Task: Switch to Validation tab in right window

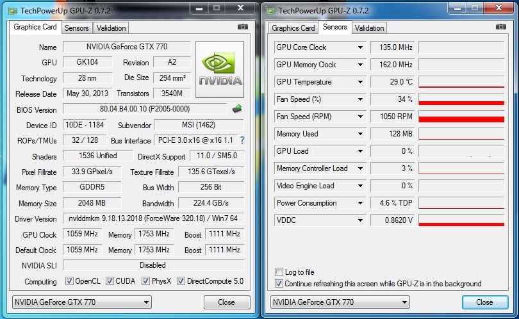Action: click(370, 28)
